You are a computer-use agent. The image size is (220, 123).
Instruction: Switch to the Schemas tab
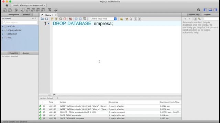pyautogui.click(x=26, y=15)
